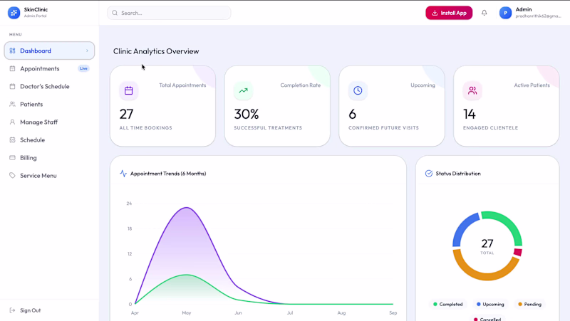Click the ENGAGED CLIENTELE caption
The height and width of the screenshot is (321, 570).
pos(490,128)
